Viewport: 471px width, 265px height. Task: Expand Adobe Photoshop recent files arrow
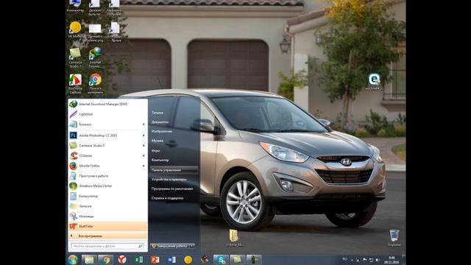pos(144,135)
